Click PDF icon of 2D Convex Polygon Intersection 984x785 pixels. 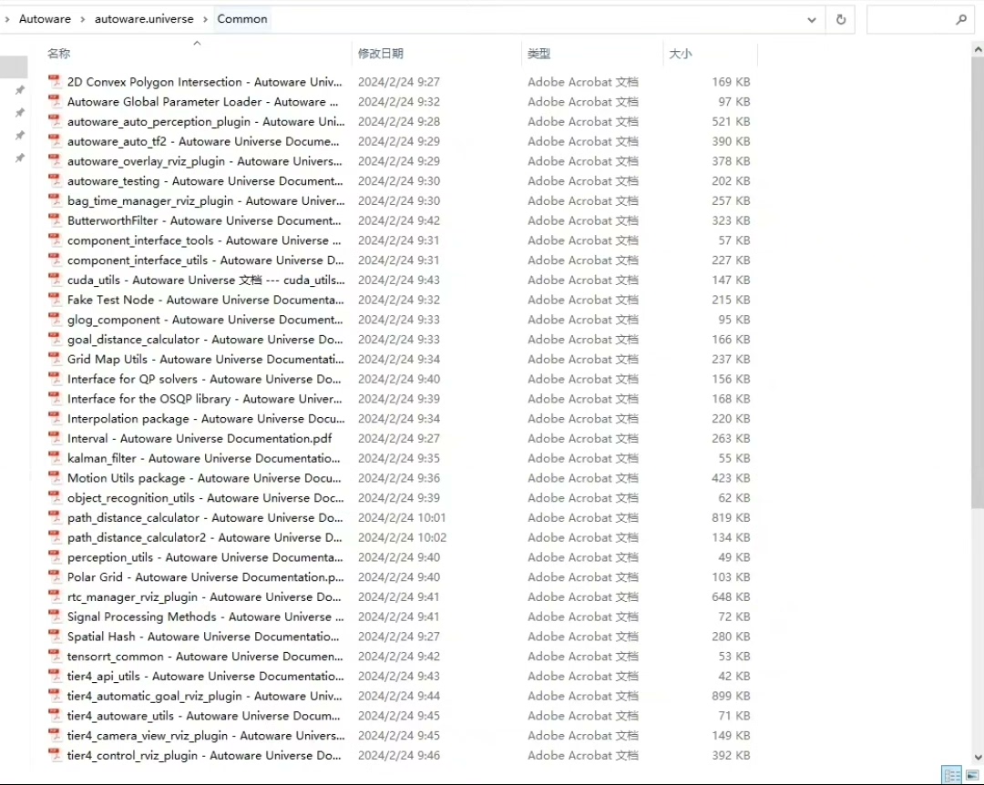pyautogui.click(x=56, y=82)
